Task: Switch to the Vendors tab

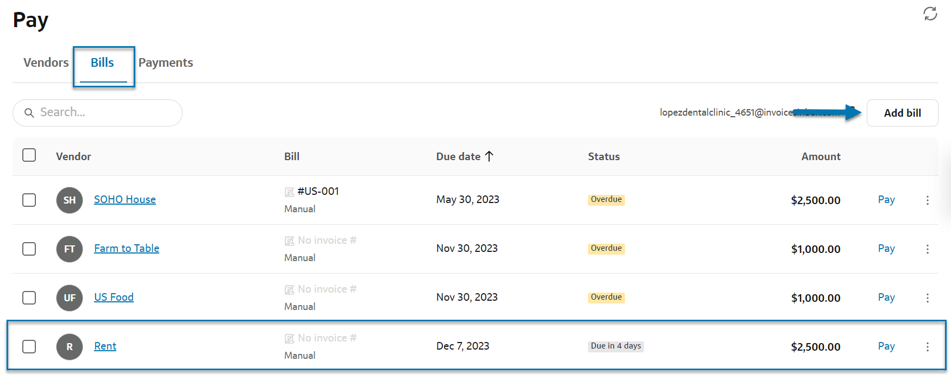Action: pyautogui.click(x=46, y=62)
